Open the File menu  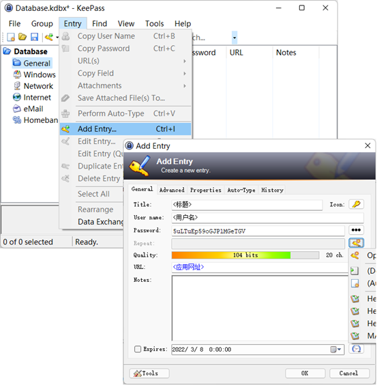click(x=14, y=24)
